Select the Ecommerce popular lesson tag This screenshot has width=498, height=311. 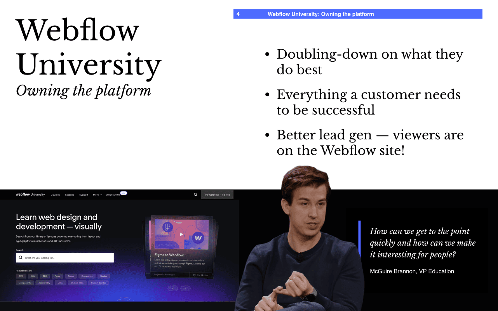click(x=87, y=276)
